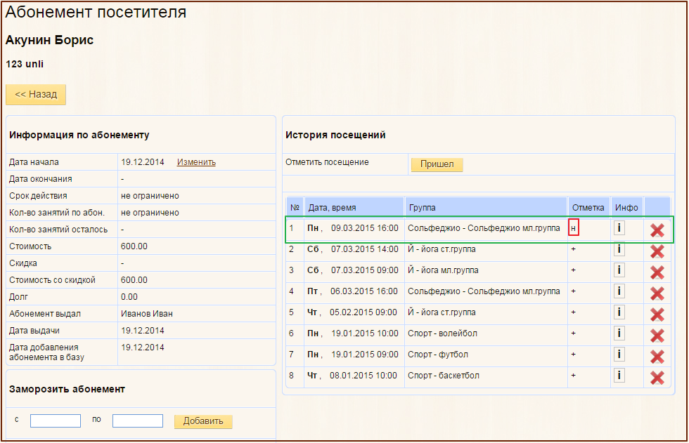The image size is (689, 443).
Task: Delete the football visit record
Action: pos(657,356)
